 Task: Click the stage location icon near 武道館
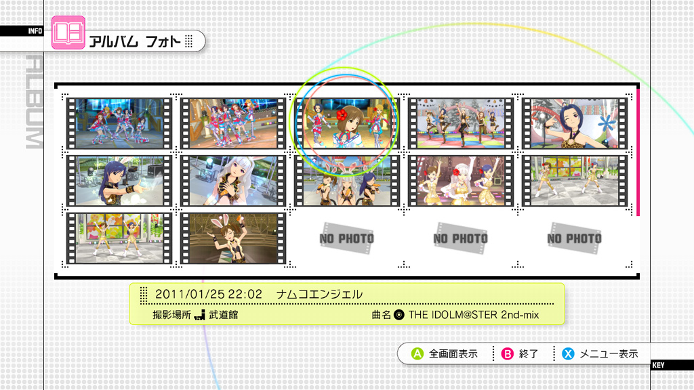(x=200, y=315)
